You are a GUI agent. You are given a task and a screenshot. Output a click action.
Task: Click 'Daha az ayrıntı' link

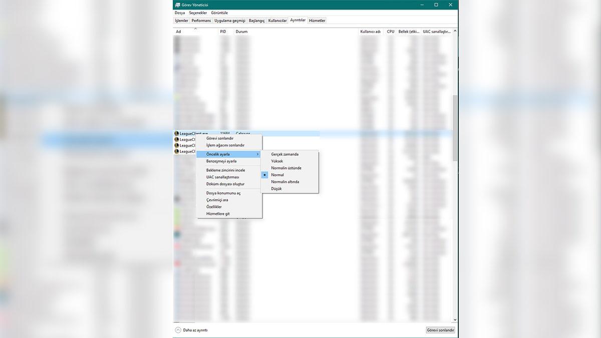pos(195,330)
